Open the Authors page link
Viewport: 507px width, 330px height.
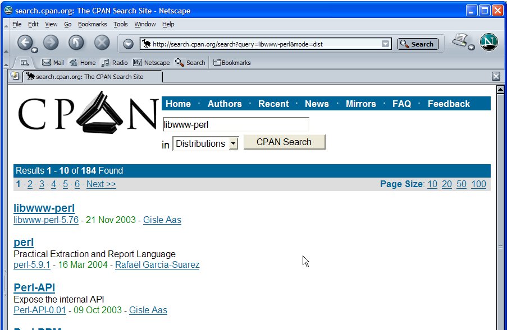pyautogui.click(x=225, y=104)
